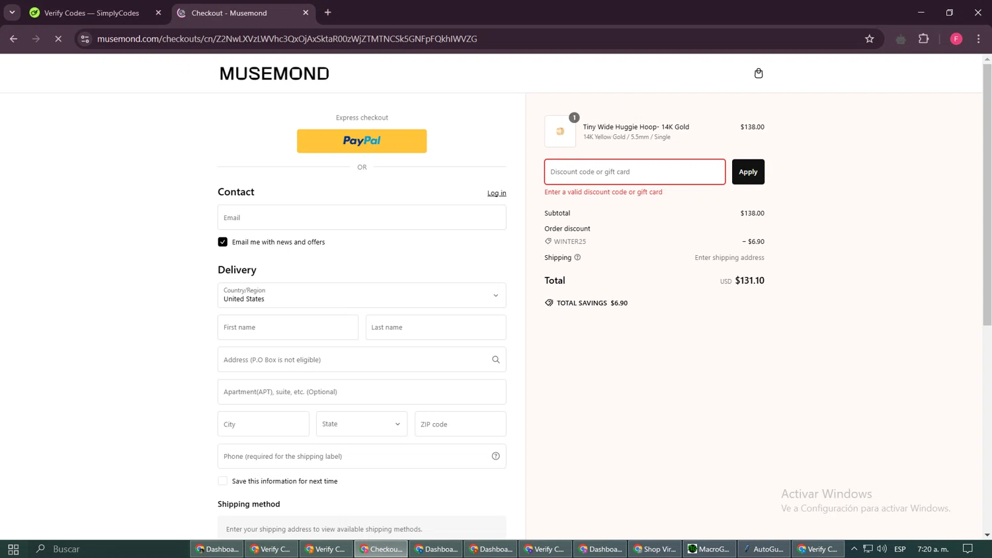Open the tab search dropdown arrow
Screen dimensions: 992x558
tap(12, 13)
